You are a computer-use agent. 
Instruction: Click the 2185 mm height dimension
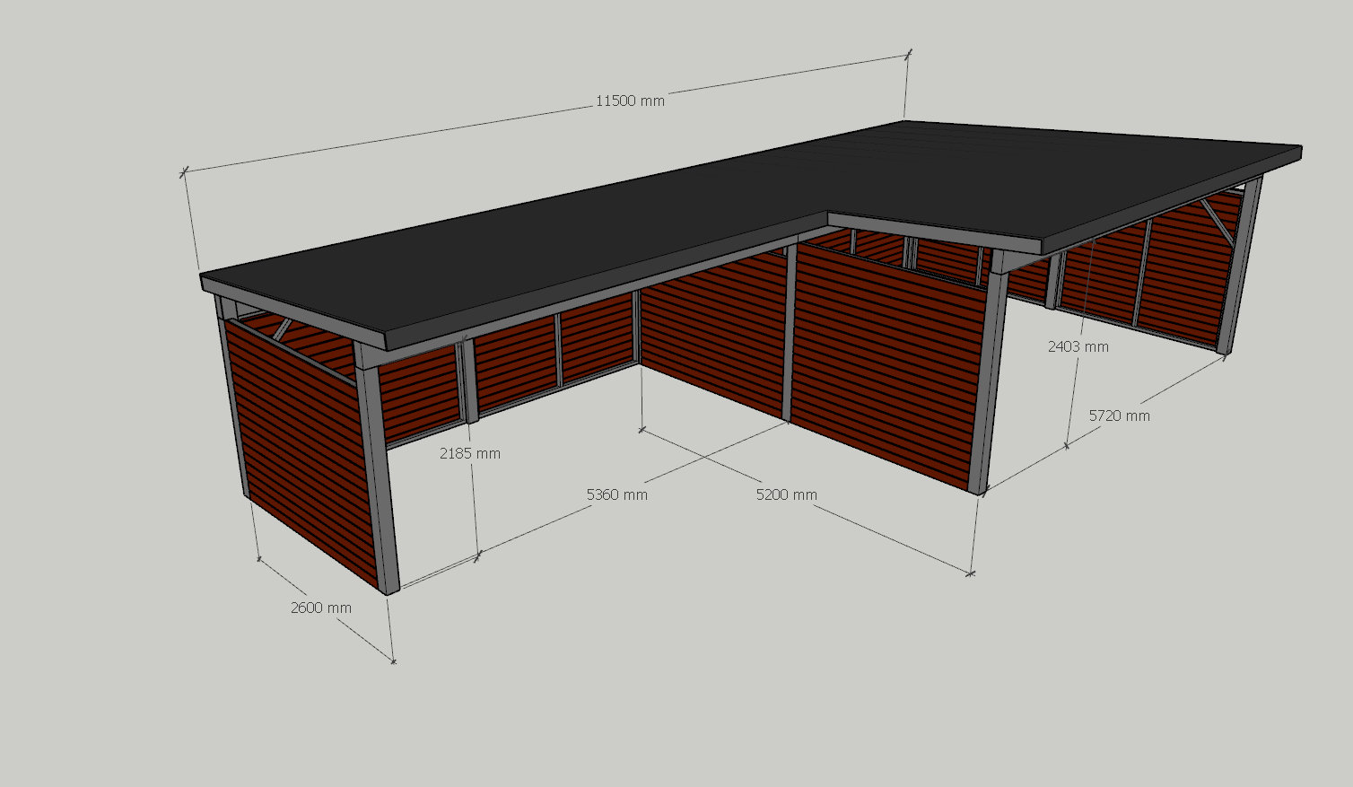(x=469, y=453)
